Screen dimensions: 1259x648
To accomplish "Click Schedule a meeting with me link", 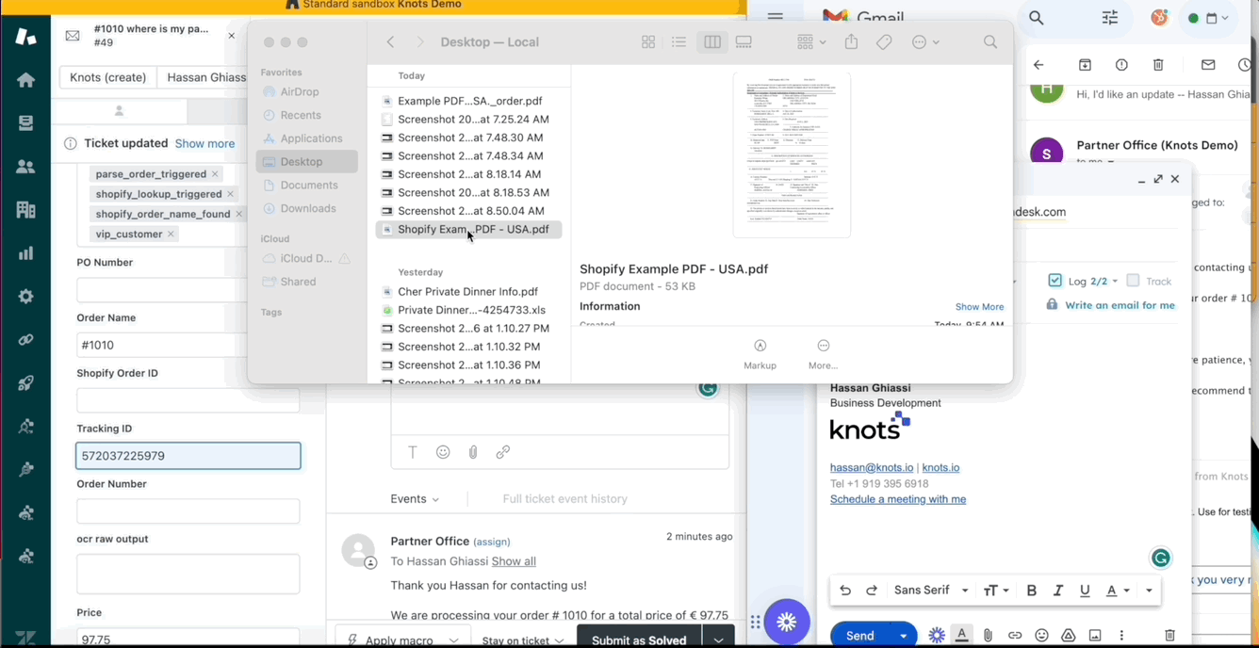I will (x=898, y=499).
